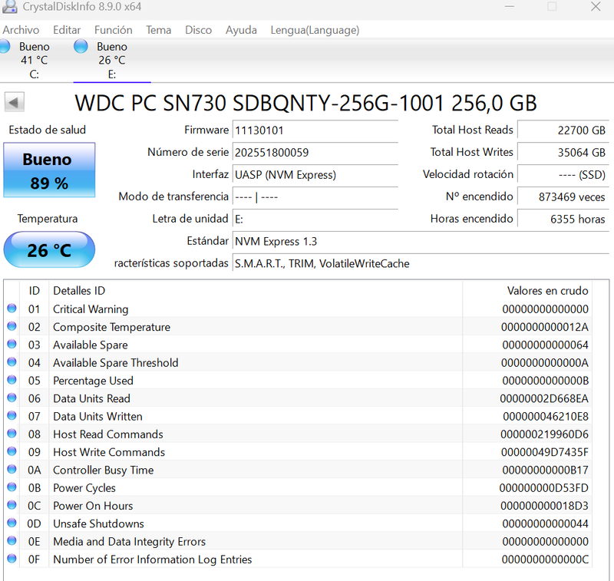The width and height of the screenshot is (614, 581).
Task: Click the supported features field with TRIM
Action: pyautogui.click(x=421, y=263)
